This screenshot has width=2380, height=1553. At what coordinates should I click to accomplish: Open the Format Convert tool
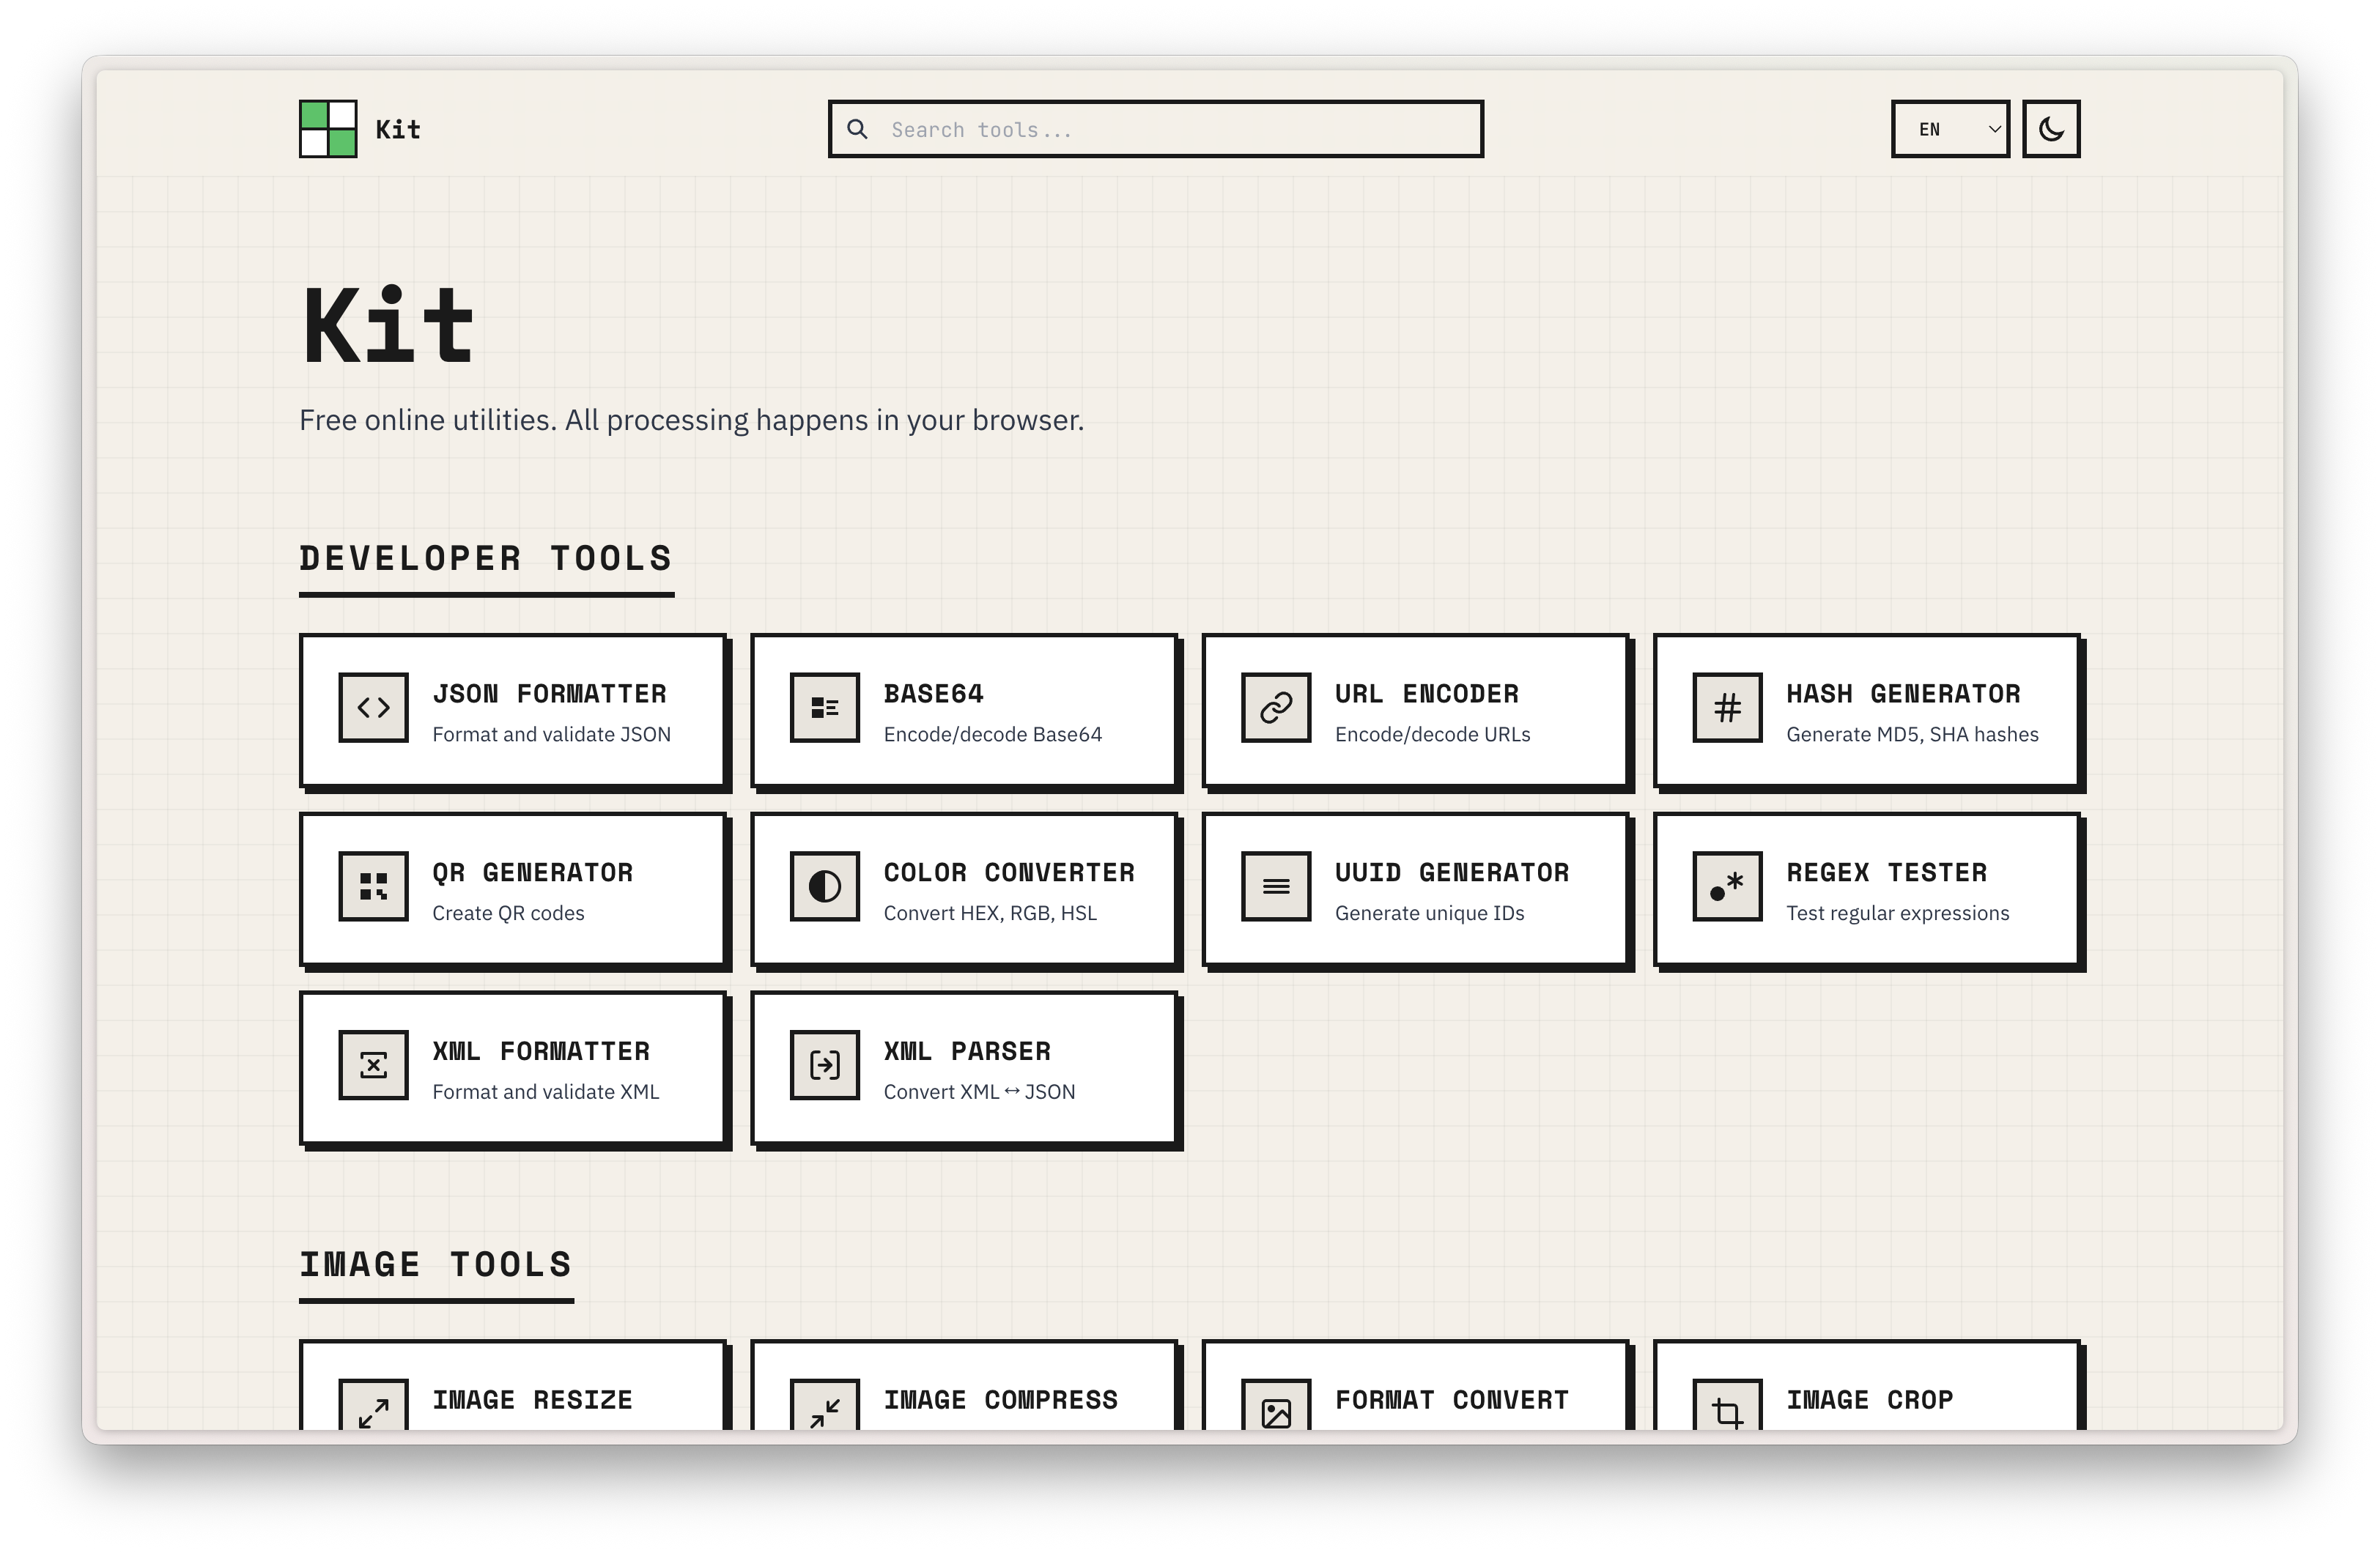pos(1415,1400)
